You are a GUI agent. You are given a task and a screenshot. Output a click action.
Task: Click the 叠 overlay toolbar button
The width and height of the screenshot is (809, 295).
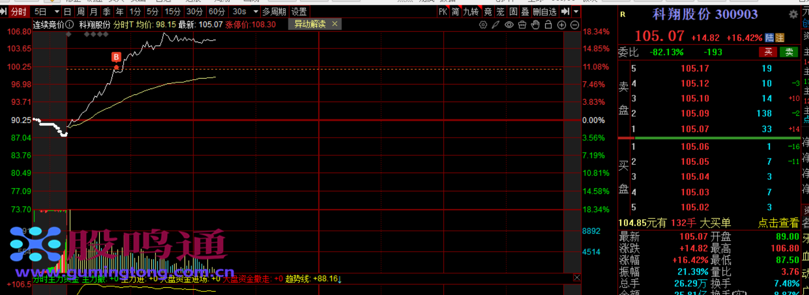(525, 11)
